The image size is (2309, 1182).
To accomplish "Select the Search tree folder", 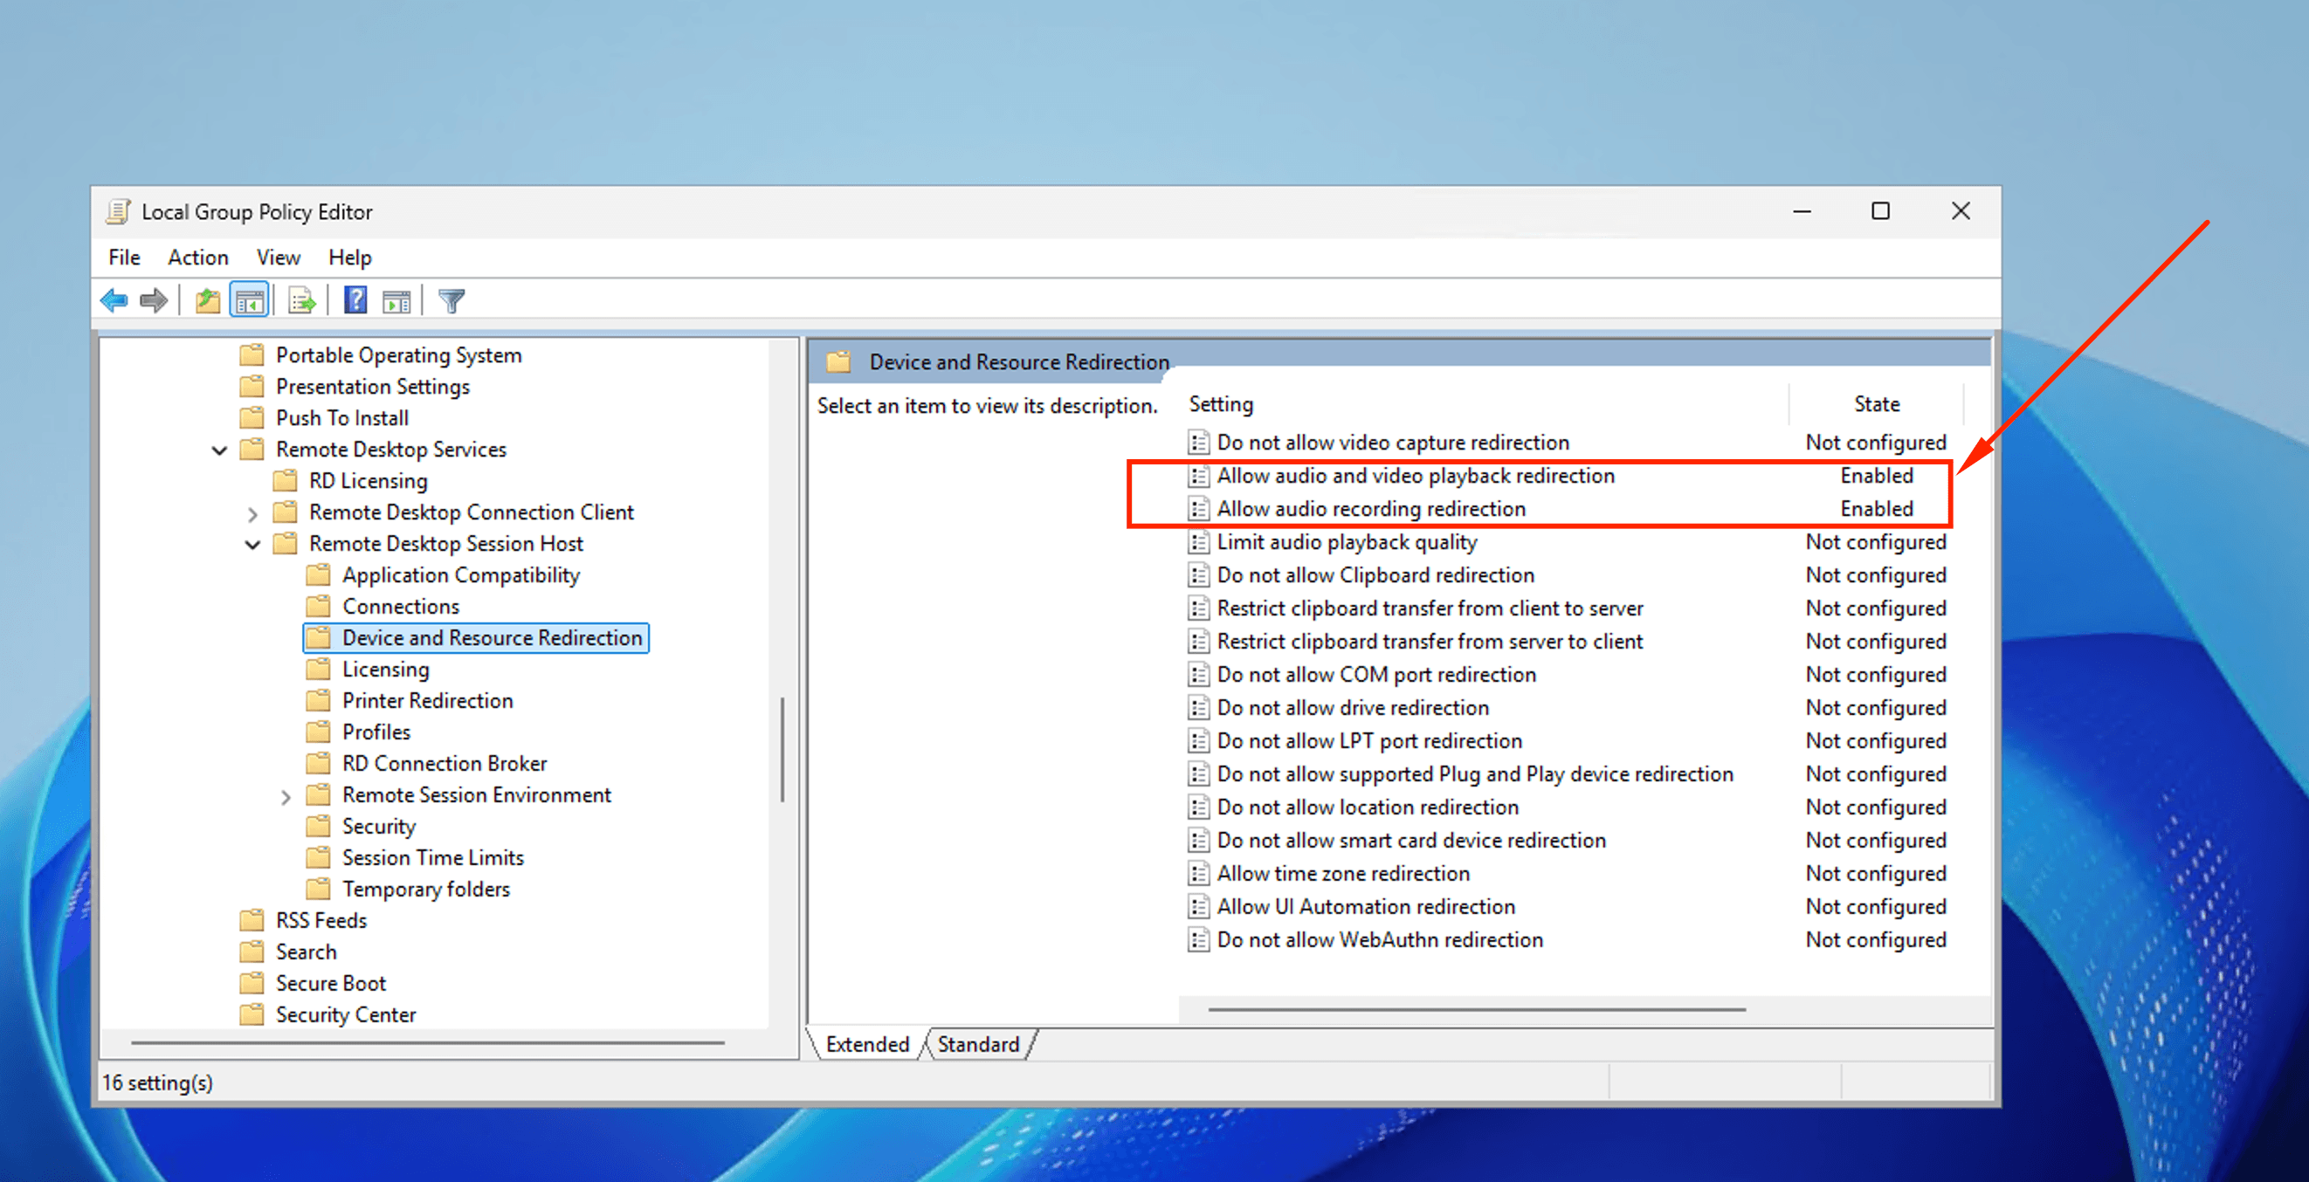I will tap(306, 952).
